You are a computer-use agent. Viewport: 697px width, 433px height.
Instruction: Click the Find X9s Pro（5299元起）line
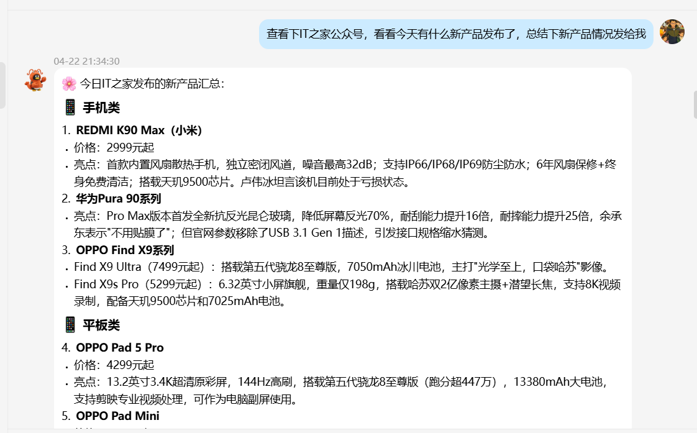[x=347, y=293]
